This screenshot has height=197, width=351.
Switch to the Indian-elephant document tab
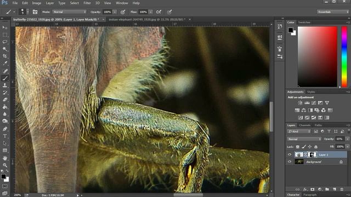point(147,20)
